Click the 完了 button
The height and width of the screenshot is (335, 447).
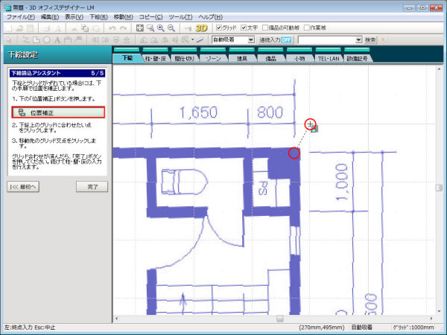[92, 186]
